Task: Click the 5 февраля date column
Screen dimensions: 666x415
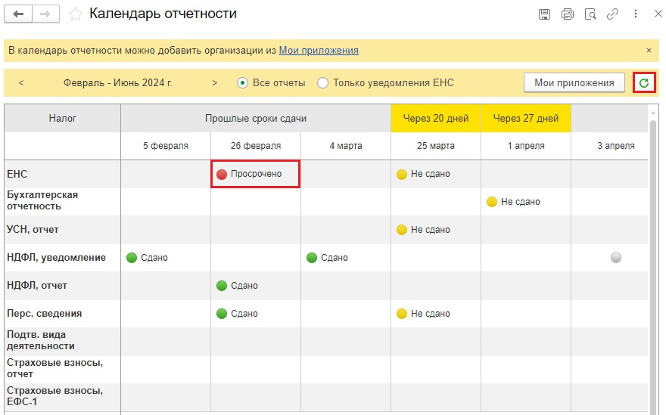Action: coord(166,146)
